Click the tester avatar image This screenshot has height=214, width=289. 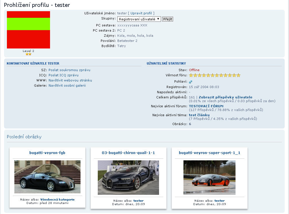click(x=28, y=30)
